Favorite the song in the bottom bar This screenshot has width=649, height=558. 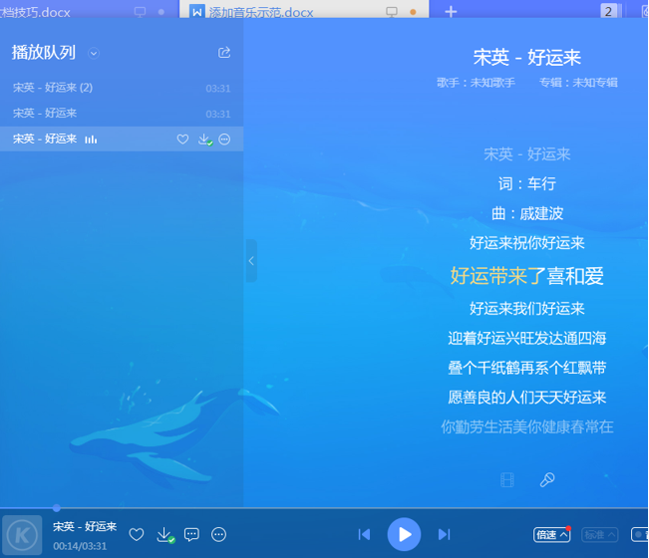(x=137, y=534)
